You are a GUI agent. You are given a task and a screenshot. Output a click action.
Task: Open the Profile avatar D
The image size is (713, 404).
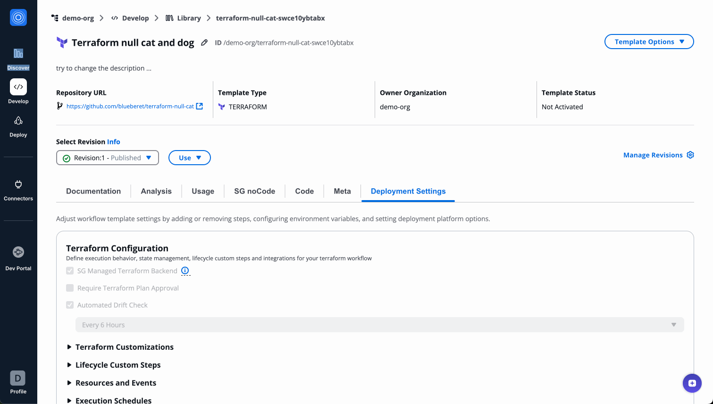pyautogui.click(x=18, y=378)
